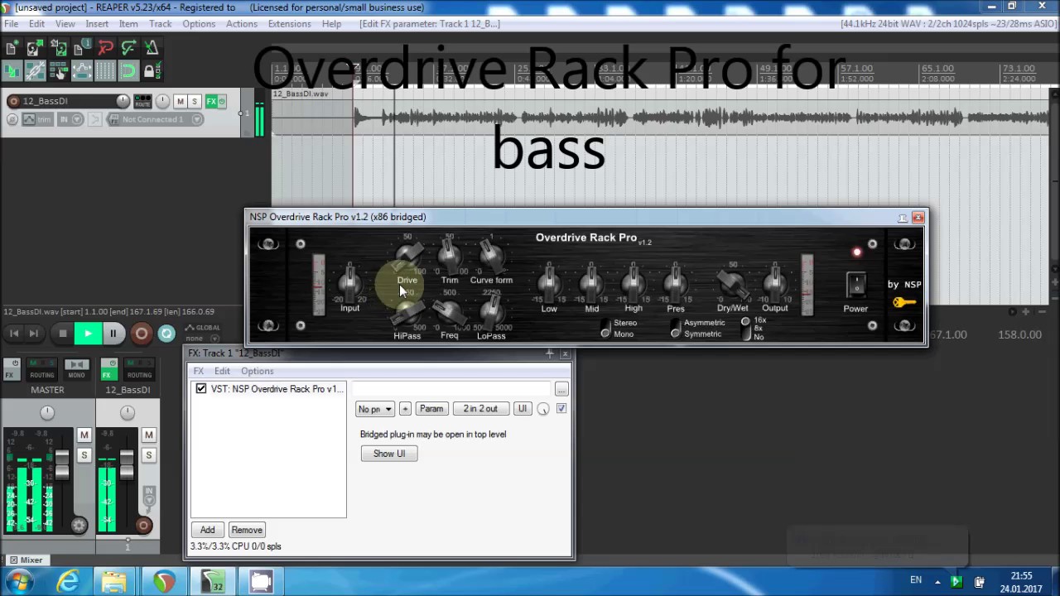Viewport: 1060px width, 596px height.
Task: Flip the Asymmetric/Symmetric switch
Action: coord(676,328)
